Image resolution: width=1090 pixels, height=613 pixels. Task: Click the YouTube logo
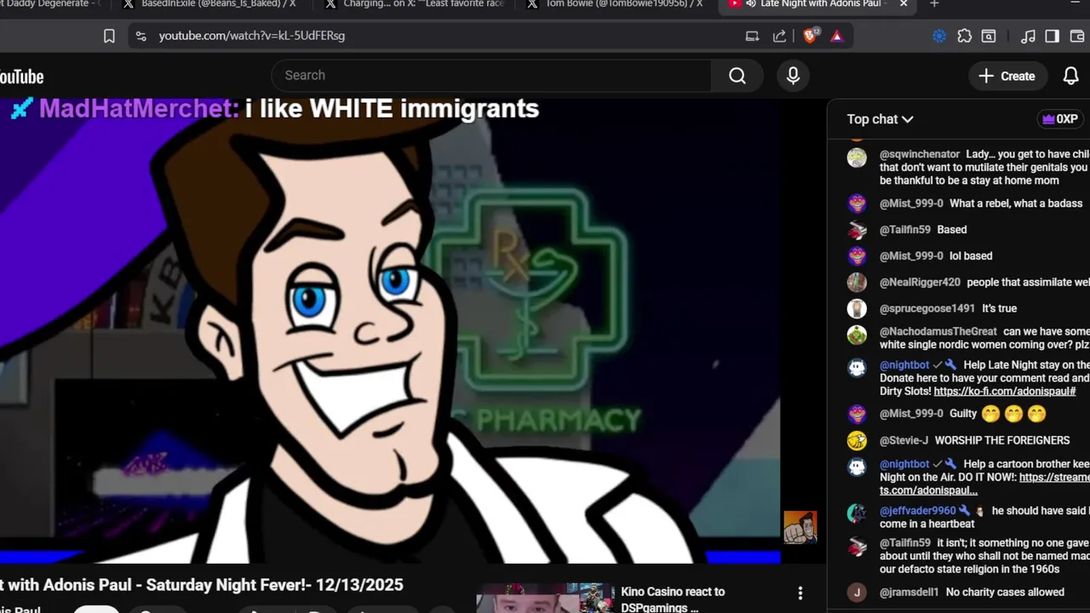point(21,77)
